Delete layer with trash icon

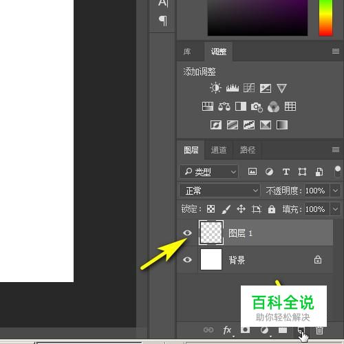(x=319, y=330)
